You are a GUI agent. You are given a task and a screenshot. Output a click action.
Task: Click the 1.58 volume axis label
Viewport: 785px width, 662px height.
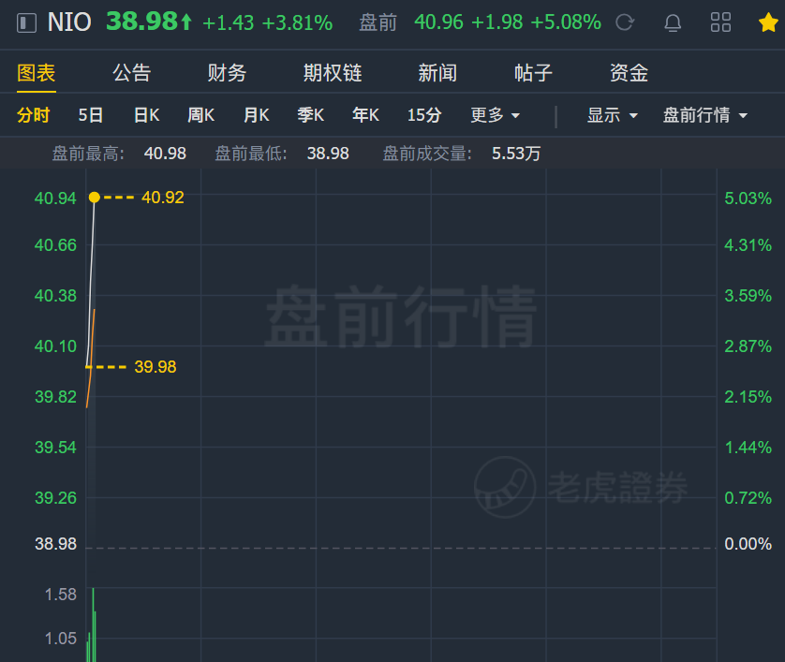(x=61, y=595)
